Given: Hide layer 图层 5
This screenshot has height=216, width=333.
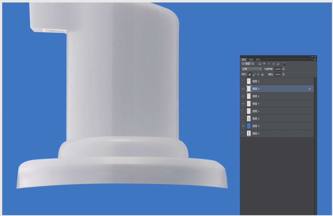Looking at the screenshot, I should (243, 89).
